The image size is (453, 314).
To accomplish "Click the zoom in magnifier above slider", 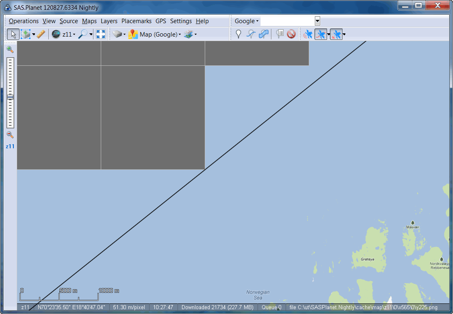I will click(x=10, y=50).
